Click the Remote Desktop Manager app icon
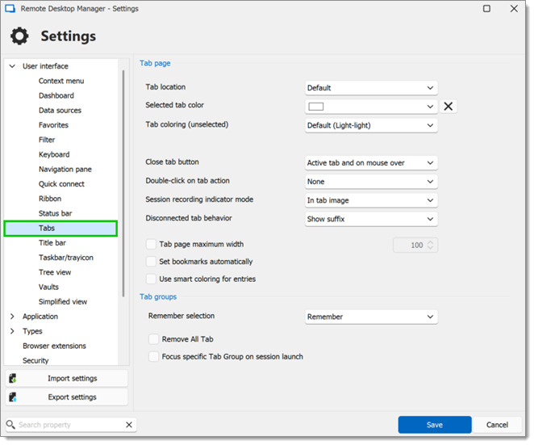This screenshot has width=534, height=445. [x=10, y=9]
